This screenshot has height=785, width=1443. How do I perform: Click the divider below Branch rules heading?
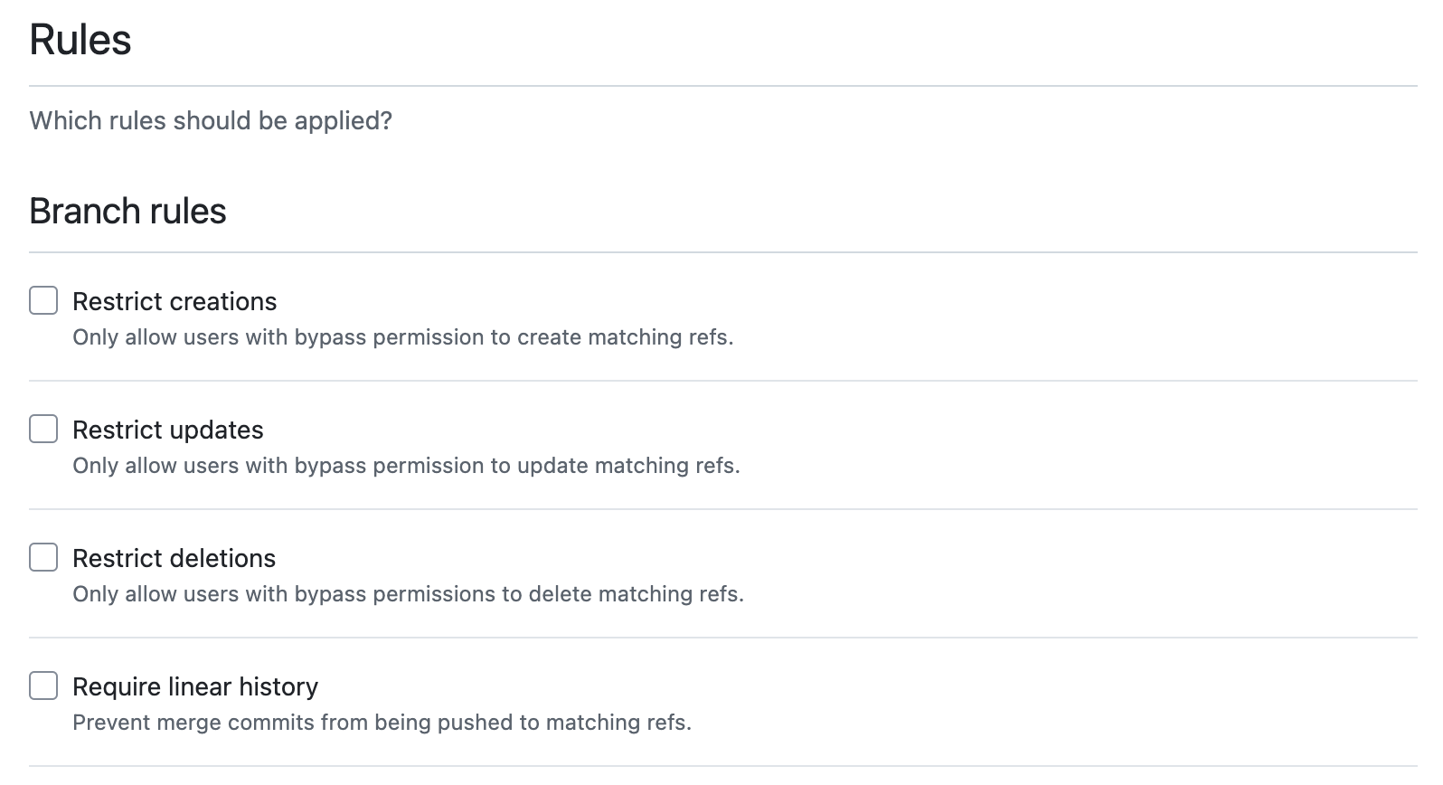coord(721,245)
